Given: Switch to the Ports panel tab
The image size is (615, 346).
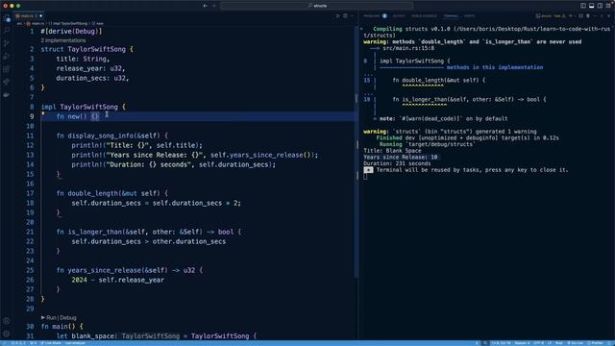Looking at the screenshot, I should coord(470,16).
